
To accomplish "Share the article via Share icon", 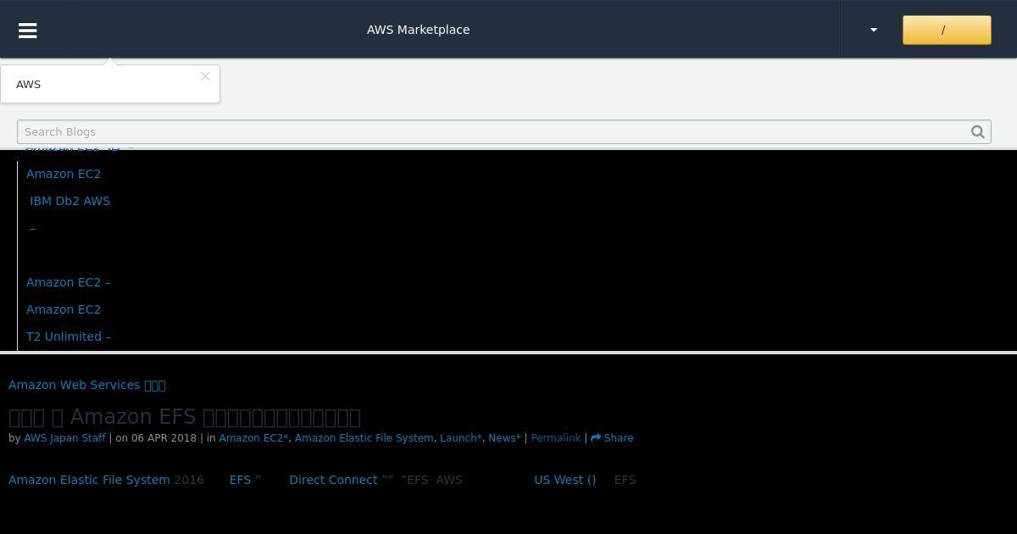I will [x=612, y=438].
